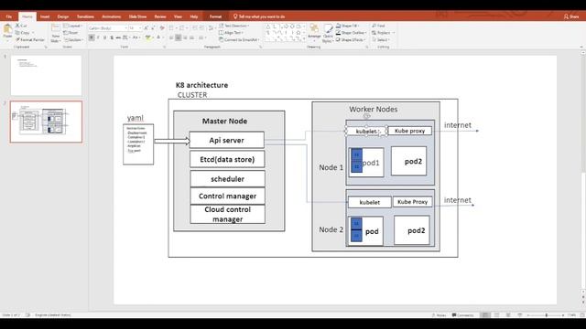Image resolution: width=586 pixels, height=329 pixels.
Task: Arrange the selected objects
Action: coord(314,32)
